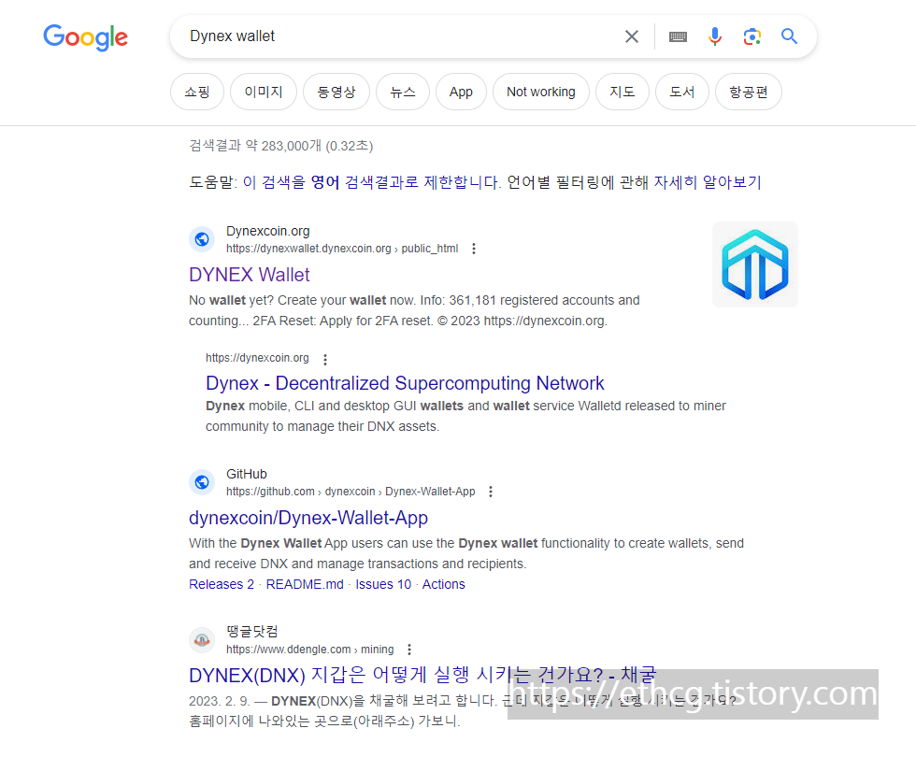Click the Google logo
Image resolution: width=916 pixels, height=757 pixels.
(x=85, y=37)
